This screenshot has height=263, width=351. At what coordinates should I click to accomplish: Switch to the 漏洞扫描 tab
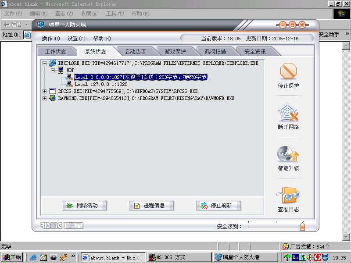[215, 52]
